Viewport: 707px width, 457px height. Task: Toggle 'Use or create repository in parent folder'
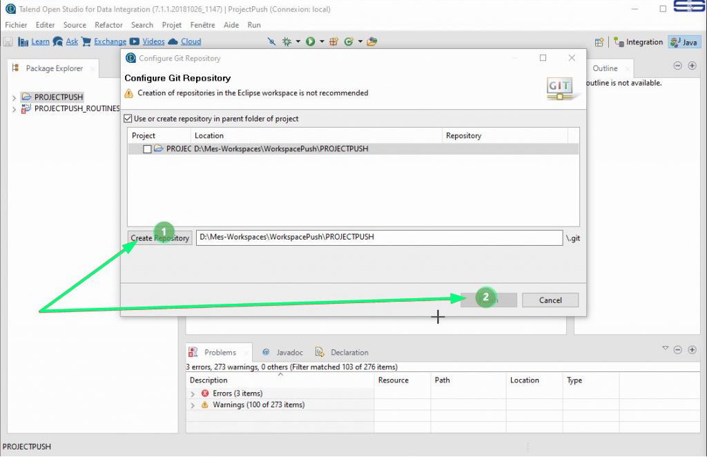point(128,119)
